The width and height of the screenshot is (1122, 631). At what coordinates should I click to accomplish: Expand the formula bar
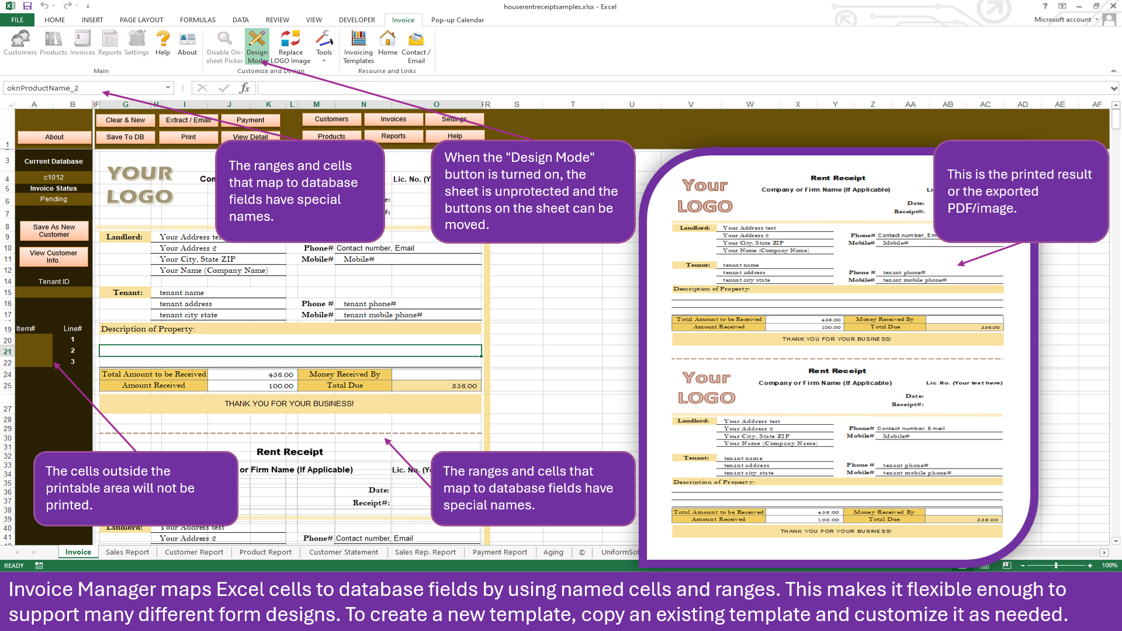tap(1114, 88)
